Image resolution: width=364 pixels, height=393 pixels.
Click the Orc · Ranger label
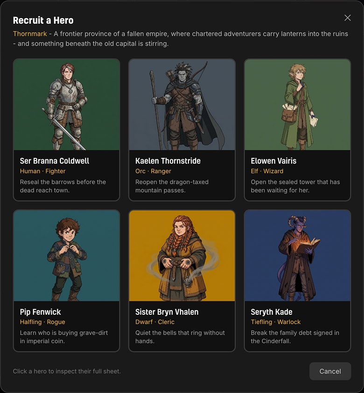coord(153,171)
